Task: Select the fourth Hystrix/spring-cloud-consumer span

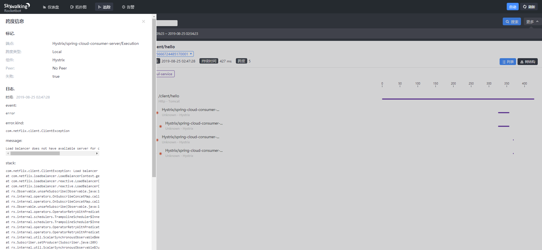Action: pyautogui.click(x=194, y=153)
